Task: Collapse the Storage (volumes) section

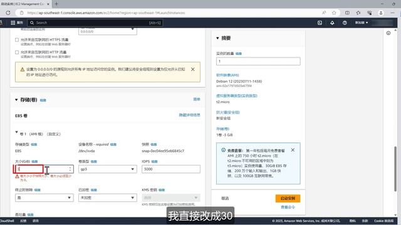Action: [x=16, y=100]
